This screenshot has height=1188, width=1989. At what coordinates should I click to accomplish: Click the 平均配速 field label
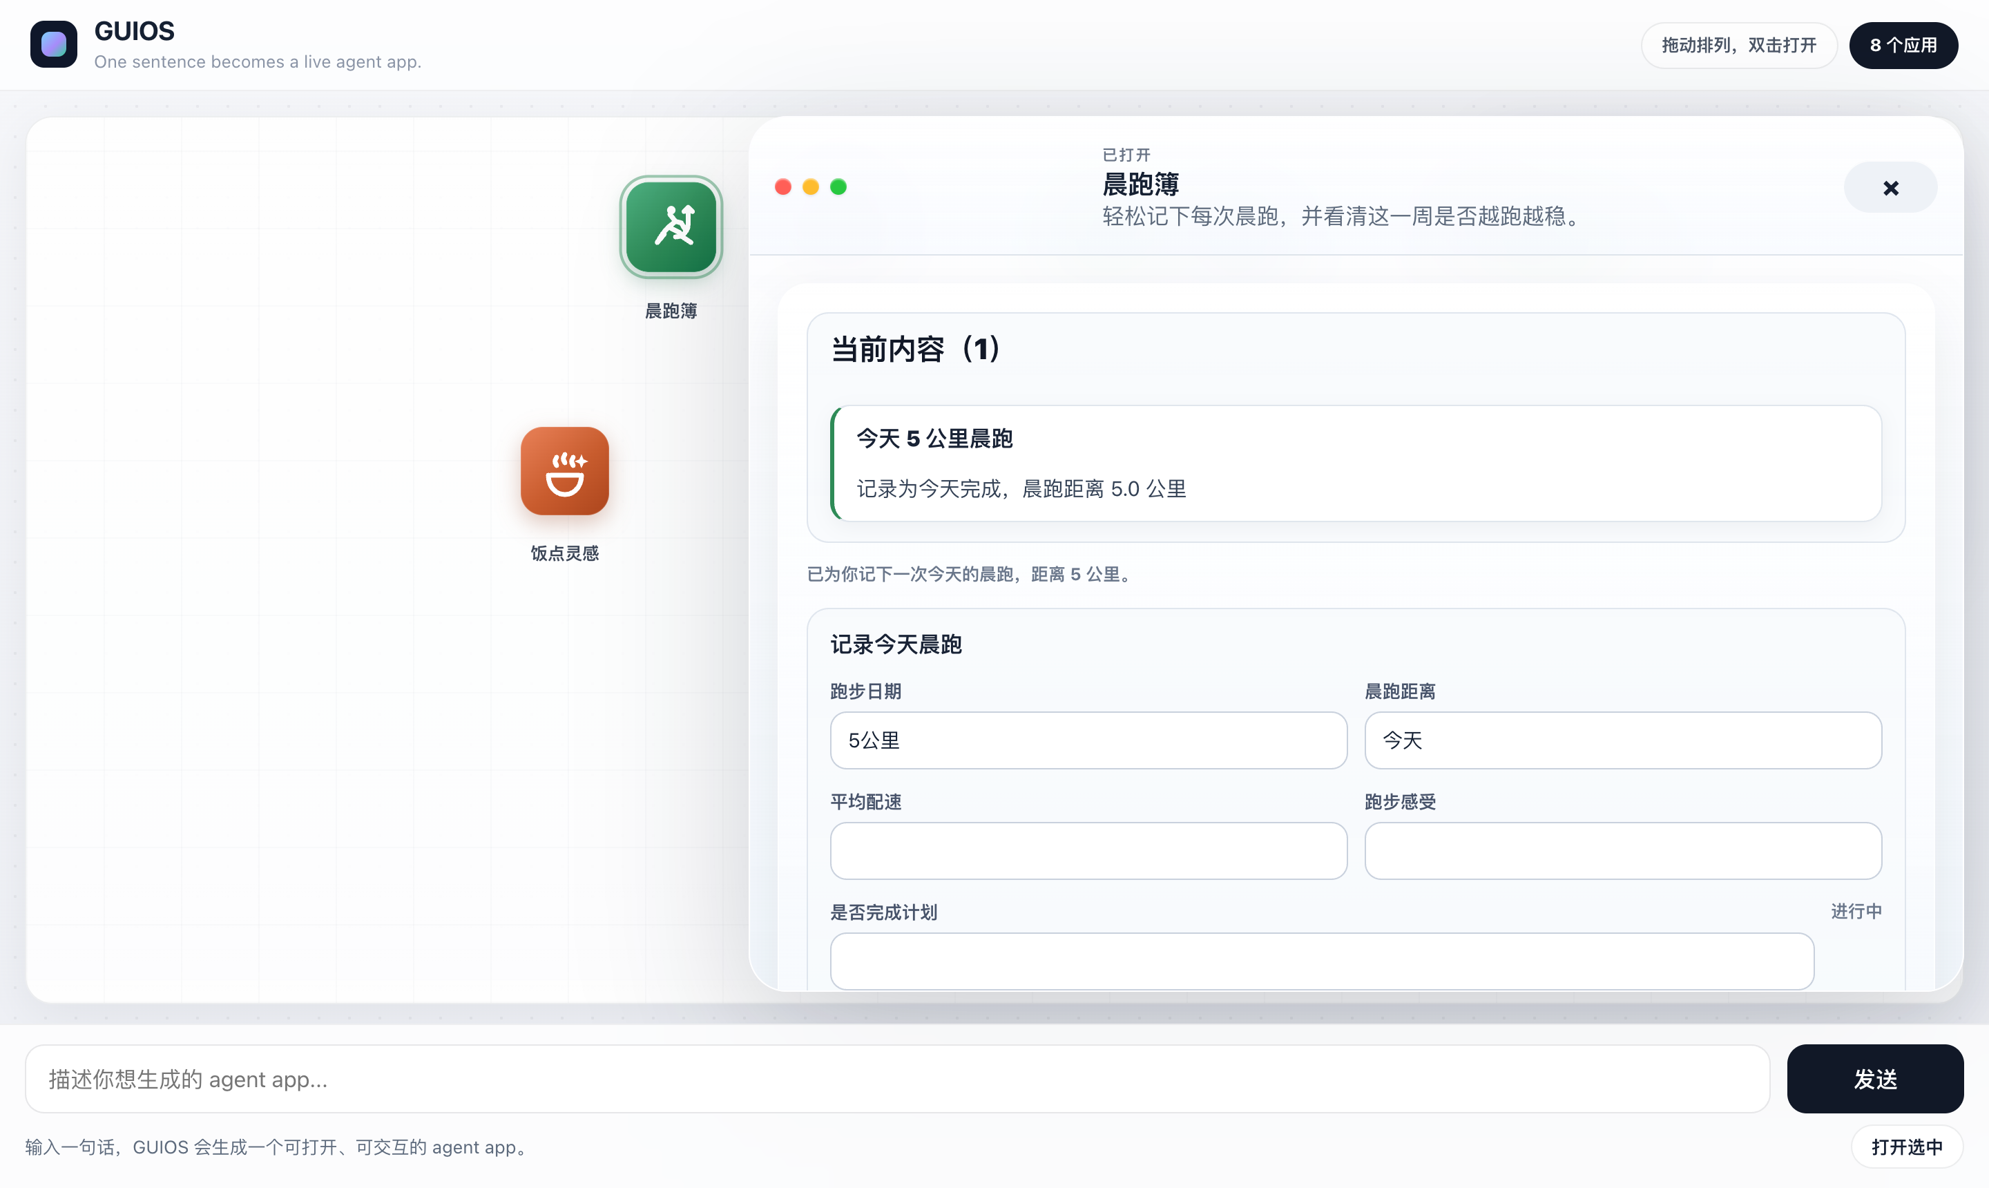coord(866,801)
